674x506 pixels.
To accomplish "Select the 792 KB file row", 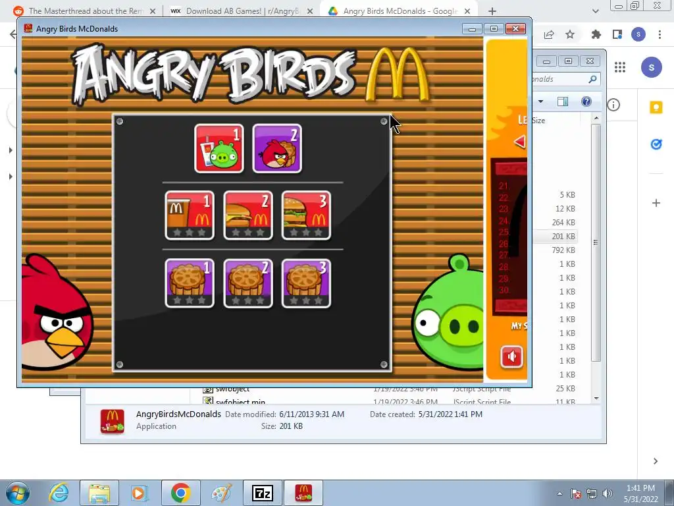I will coord(554,250).
